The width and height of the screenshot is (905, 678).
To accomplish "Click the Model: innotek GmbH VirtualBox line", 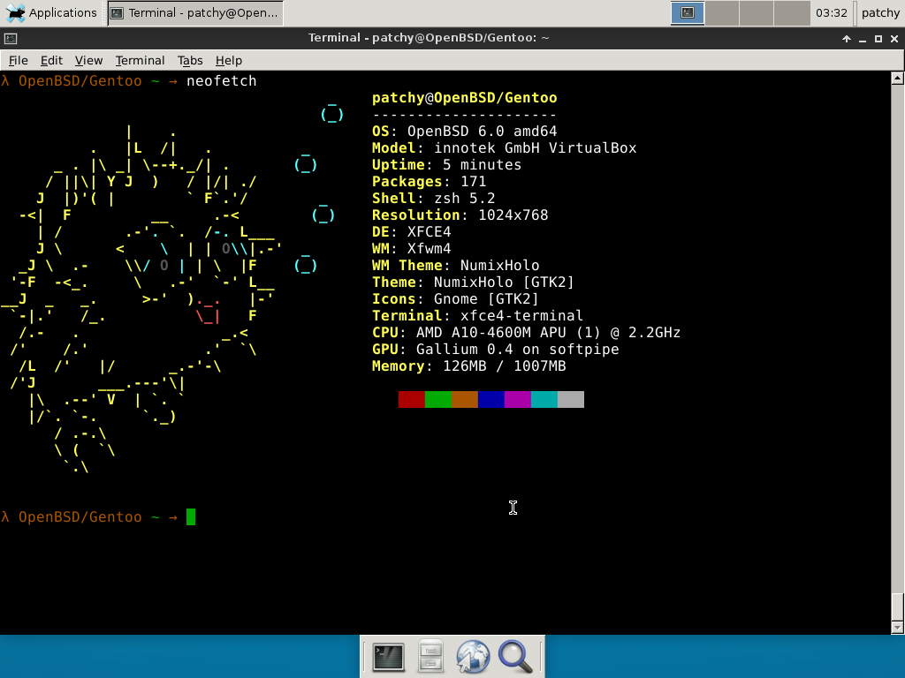I will [505, 148].
